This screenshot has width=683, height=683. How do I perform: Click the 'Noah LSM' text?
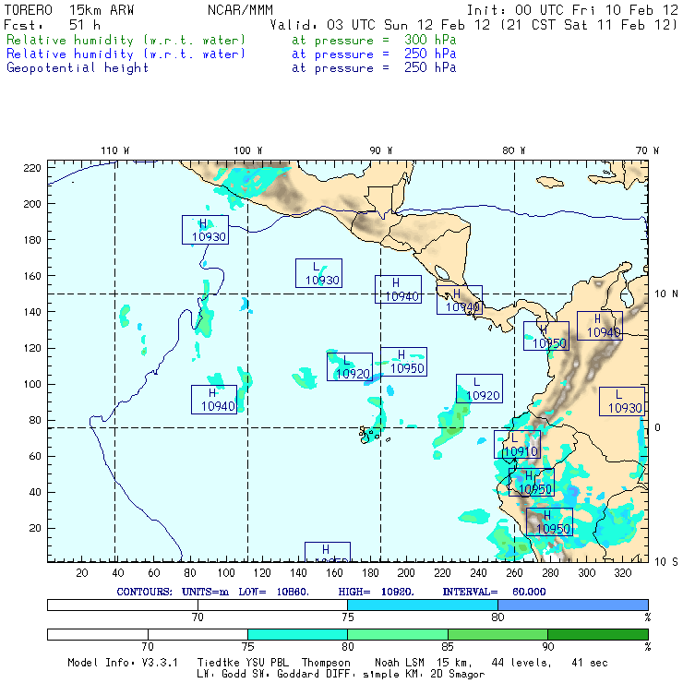[x=399, y=663]
